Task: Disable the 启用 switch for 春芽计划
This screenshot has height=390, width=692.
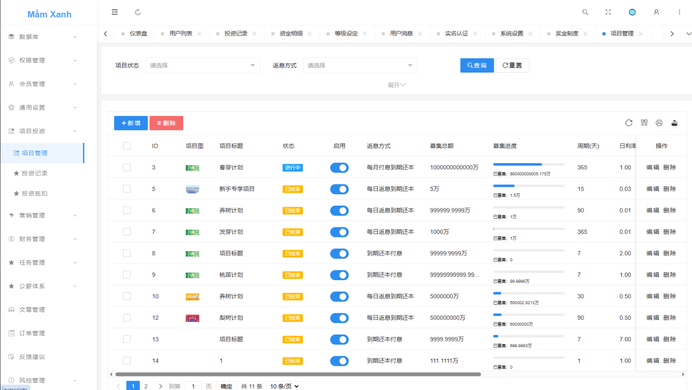Action: click(339, 167)
